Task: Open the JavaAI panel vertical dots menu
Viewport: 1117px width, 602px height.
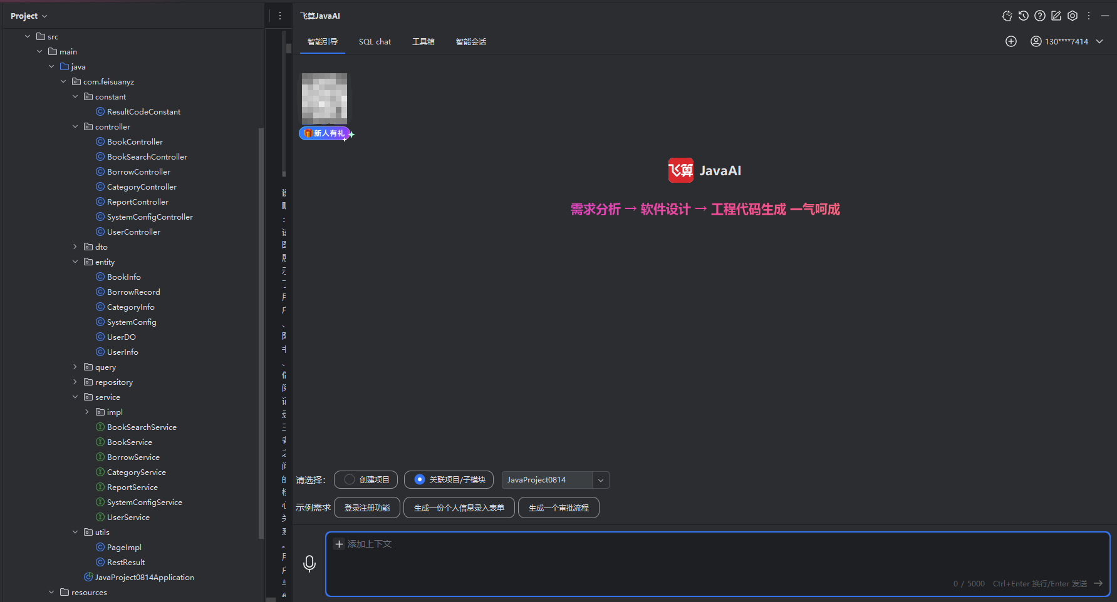Action: [x=1089, y=16]
